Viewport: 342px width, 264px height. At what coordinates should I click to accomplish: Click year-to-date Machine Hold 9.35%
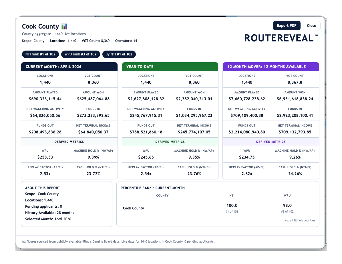click(194, 157)
